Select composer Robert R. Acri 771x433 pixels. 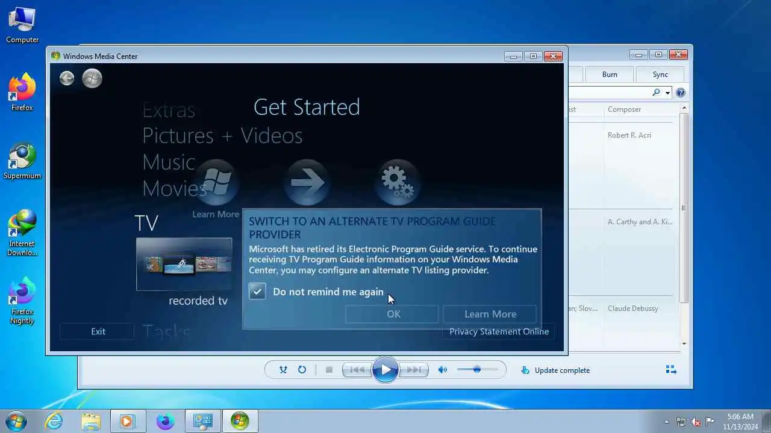629,135
